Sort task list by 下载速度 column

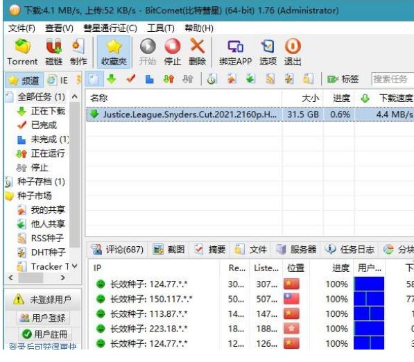pos(384,98)
